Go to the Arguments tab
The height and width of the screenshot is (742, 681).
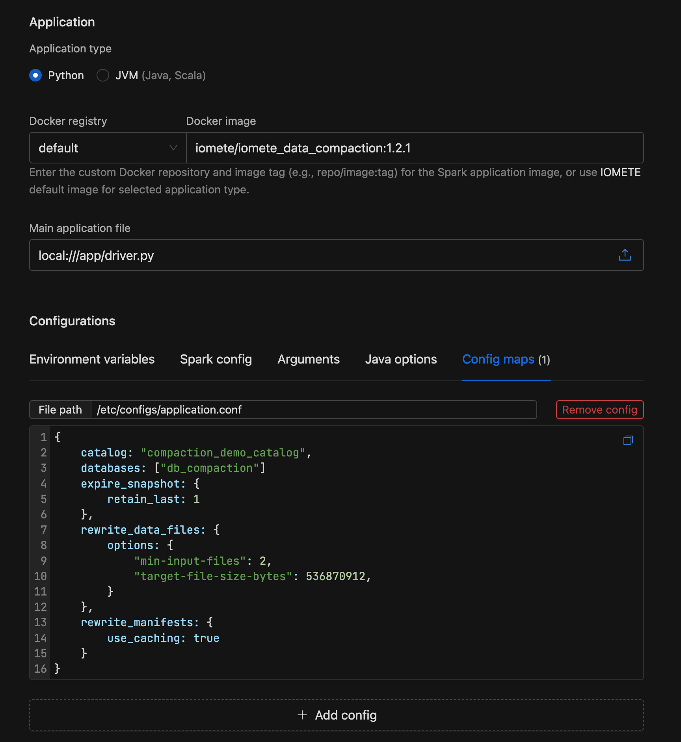[x=309, y=359]
